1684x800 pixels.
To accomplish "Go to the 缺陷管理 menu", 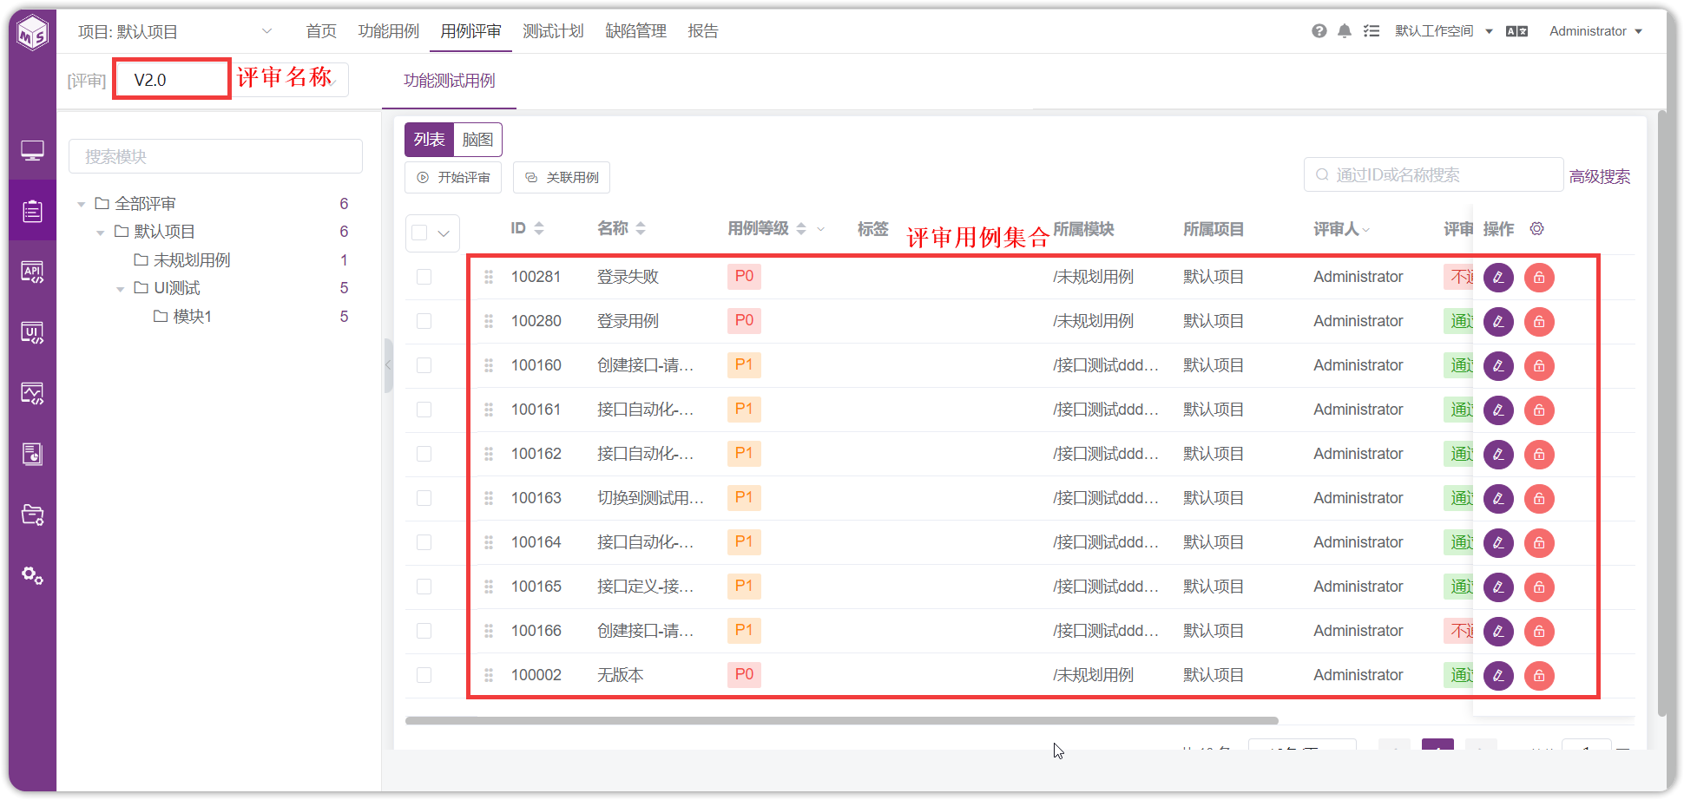I will coord(635,31).
